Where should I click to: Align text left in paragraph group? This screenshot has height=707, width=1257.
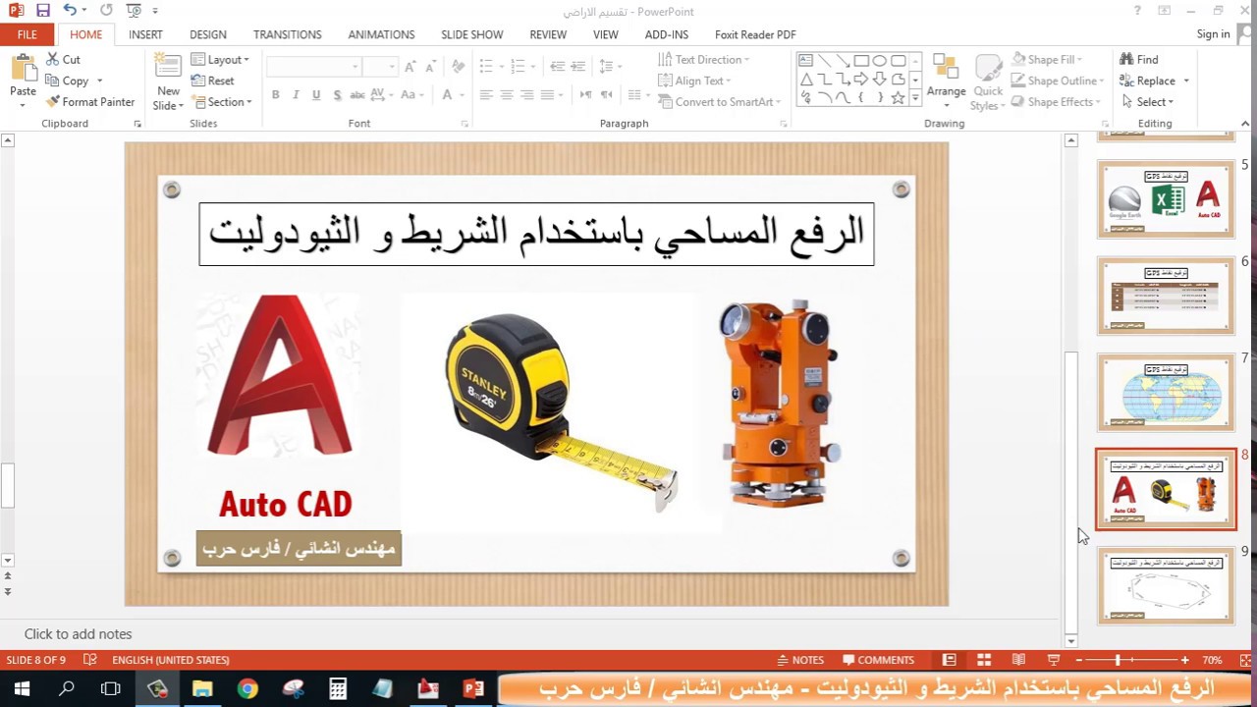tap(486, 95)
